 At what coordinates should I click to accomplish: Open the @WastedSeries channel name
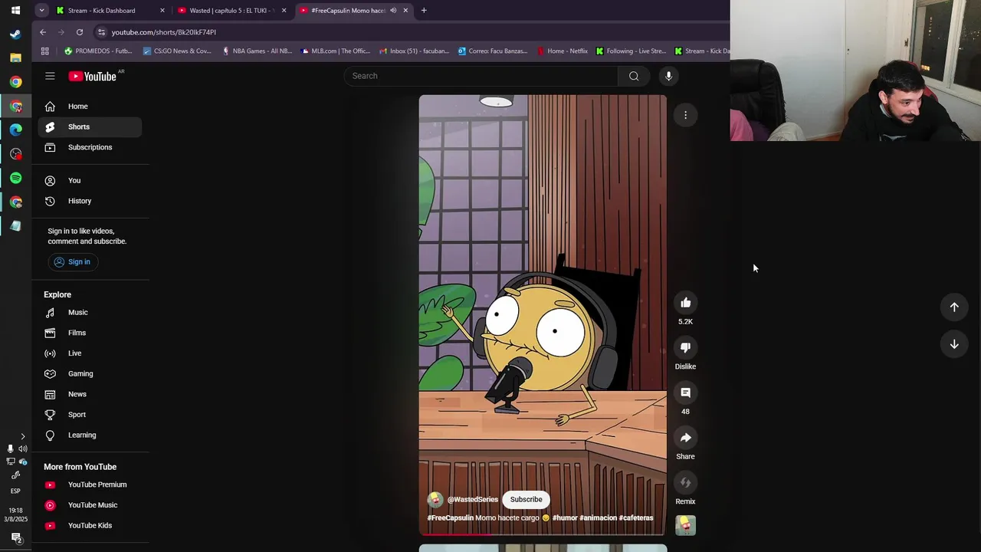tap(473, 499)
